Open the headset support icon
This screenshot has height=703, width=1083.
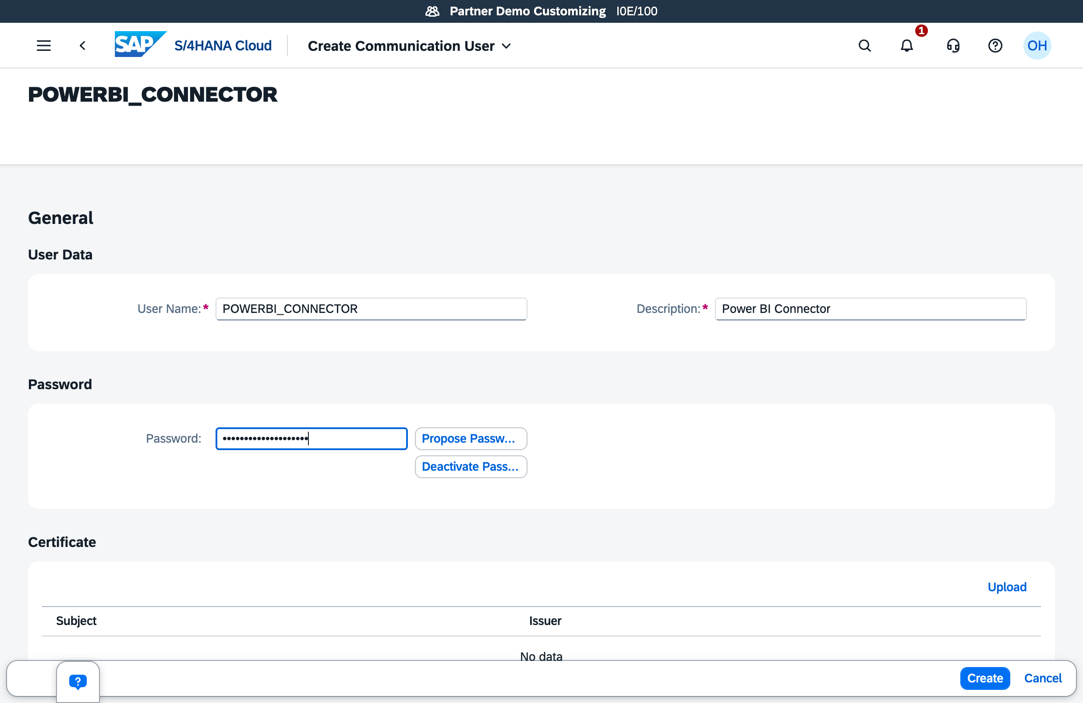point(953,46)
